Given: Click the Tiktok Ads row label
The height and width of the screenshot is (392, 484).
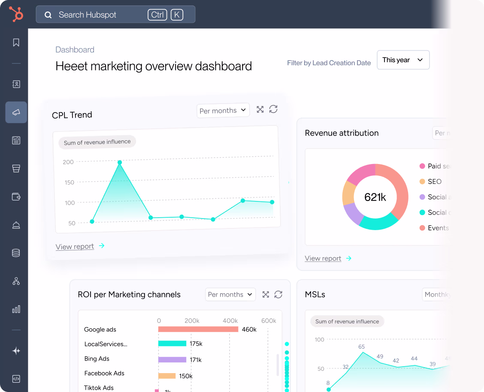Looking at the screenshot, I should point(99,388).
